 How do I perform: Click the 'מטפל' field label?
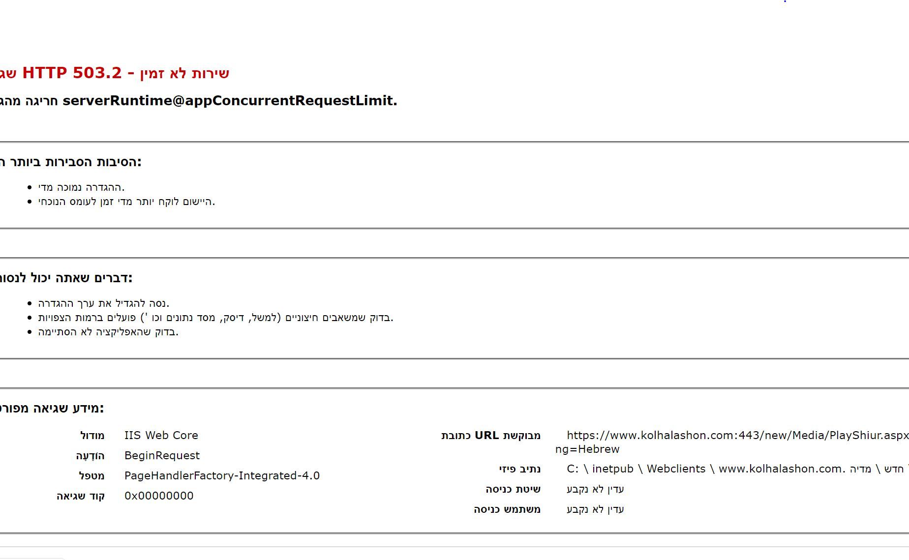tap(91, 476)
